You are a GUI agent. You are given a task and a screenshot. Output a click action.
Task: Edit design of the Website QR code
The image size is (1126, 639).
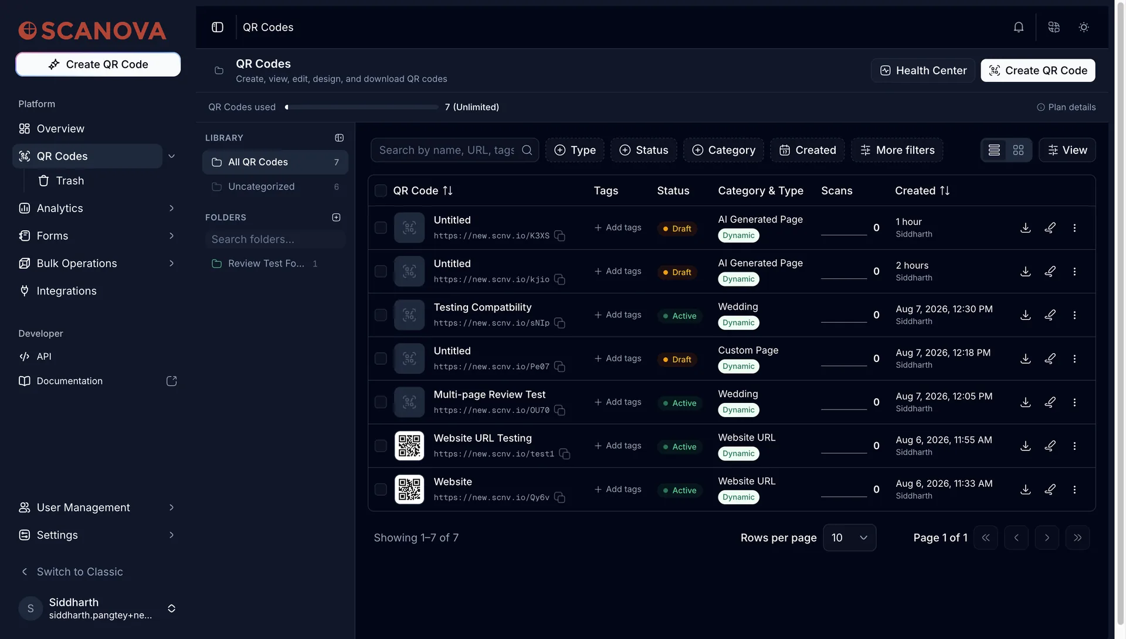1050,490
